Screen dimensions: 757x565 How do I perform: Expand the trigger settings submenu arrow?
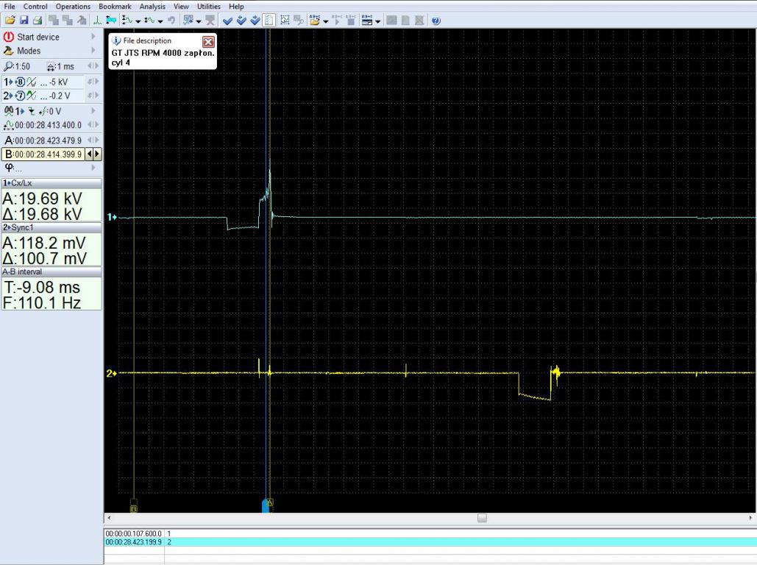[93, 110]
